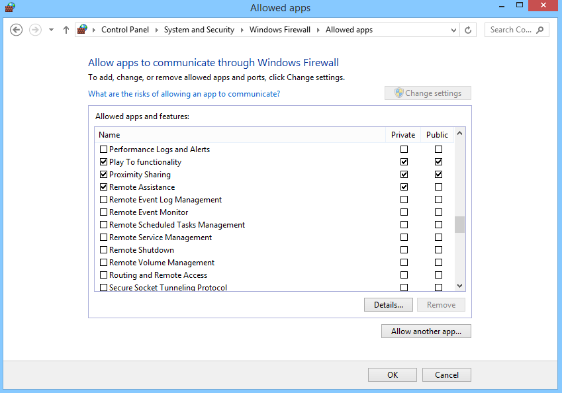Check Remote Event Log Management checkbox
562x393 pixels.
tap(103, 200)
